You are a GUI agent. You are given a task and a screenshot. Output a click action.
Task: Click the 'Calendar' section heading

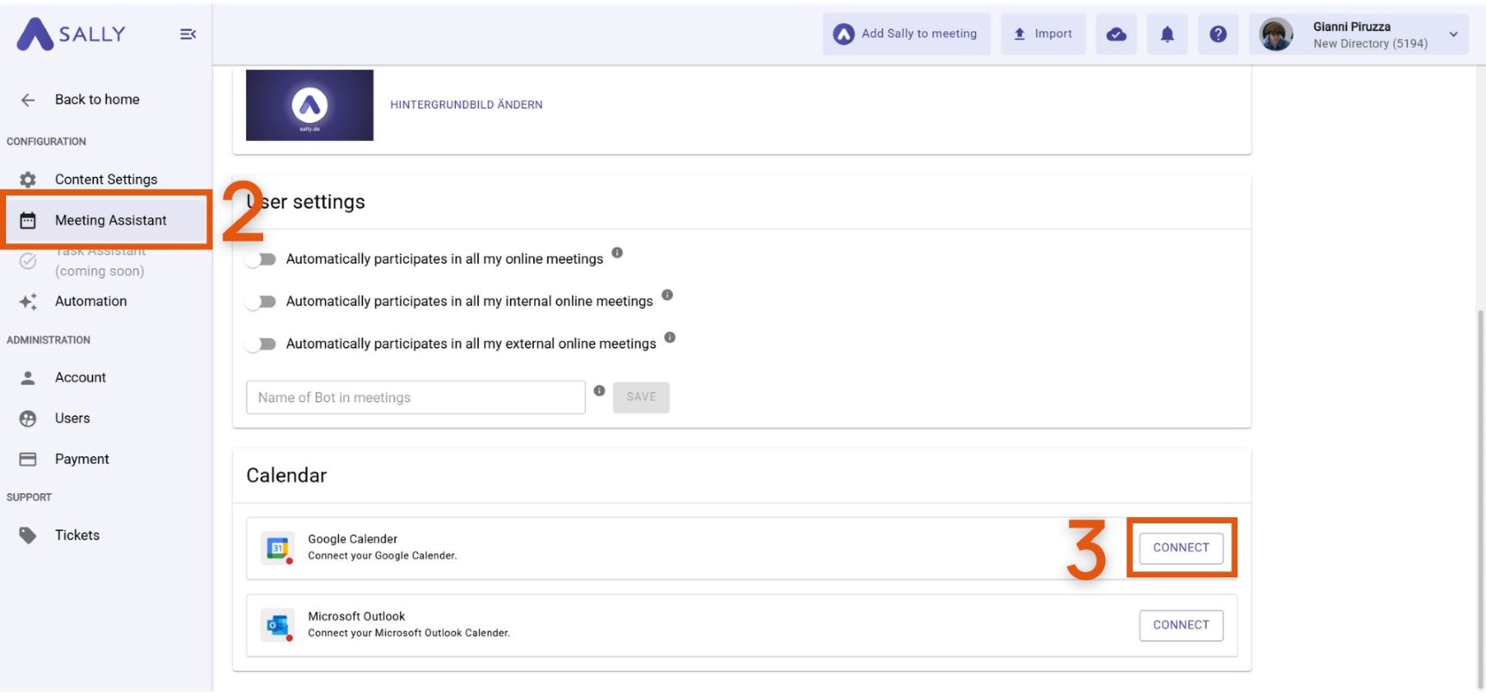coord(286,476)
